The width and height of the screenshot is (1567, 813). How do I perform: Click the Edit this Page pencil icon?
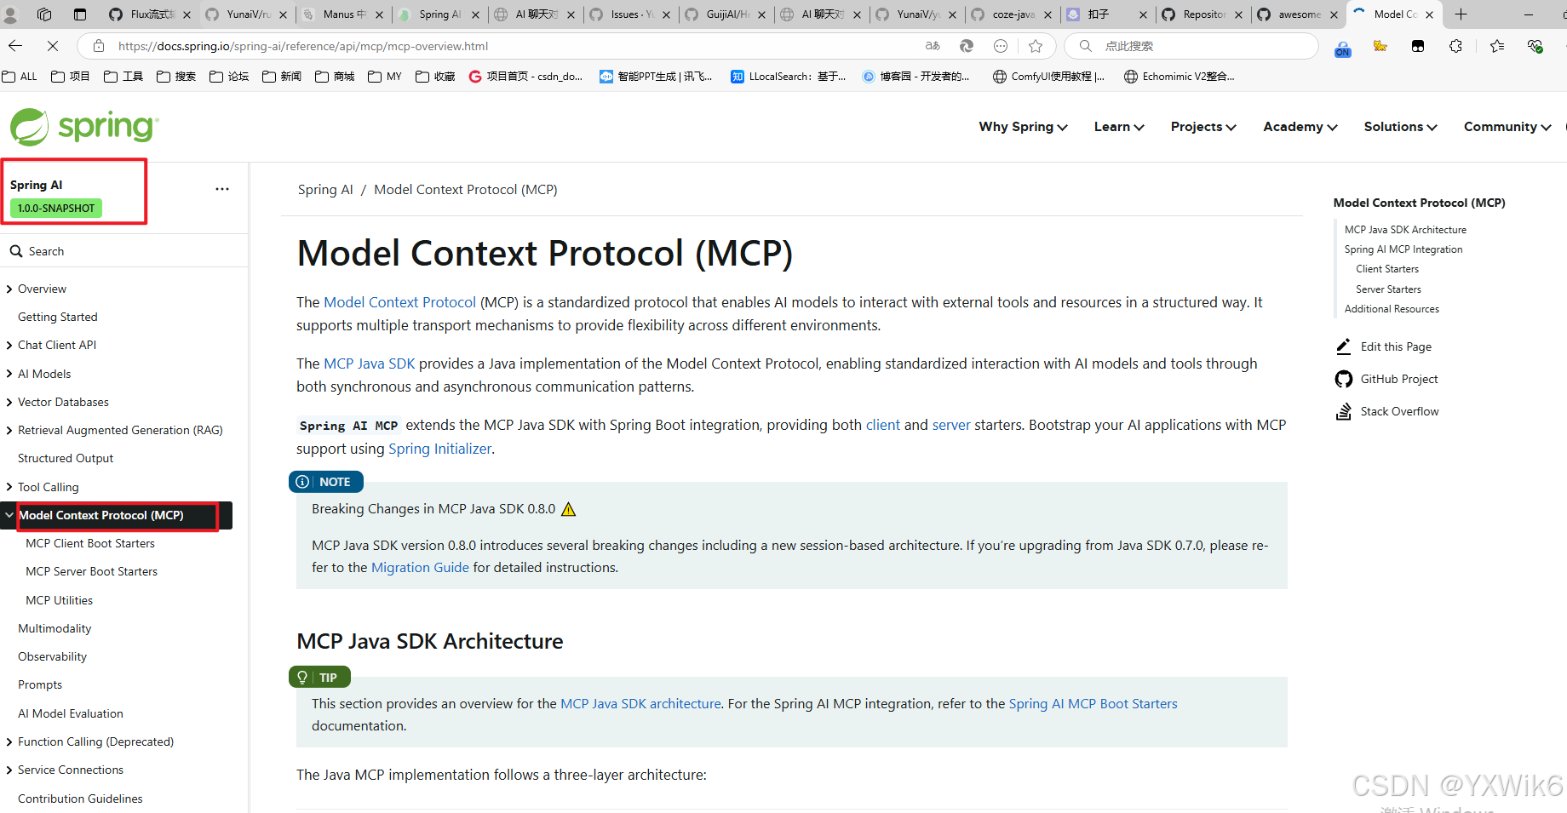[x=1344, y=346]
